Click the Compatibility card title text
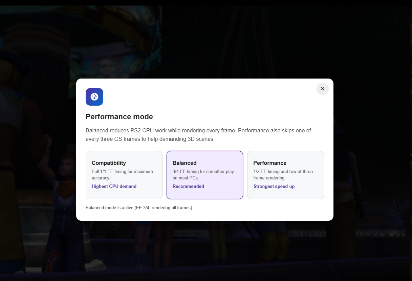This screenshot has height=281, width=412. pyautogui.click(x=109, y=163)
